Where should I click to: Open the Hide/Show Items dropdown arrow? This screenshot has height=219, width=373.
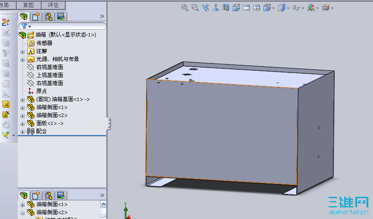[x=303, y=8]
